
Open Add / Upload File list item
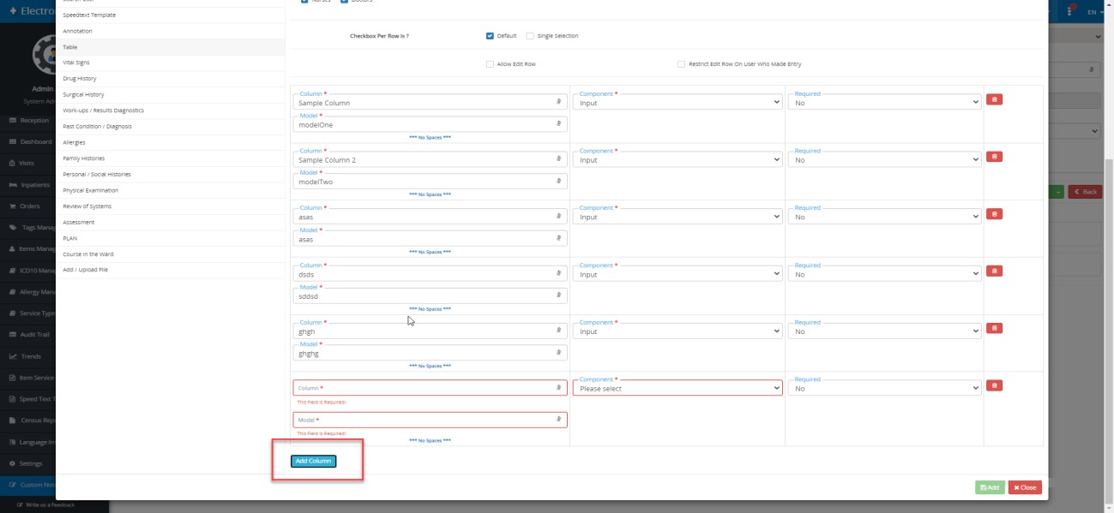[x=86, y=270]
